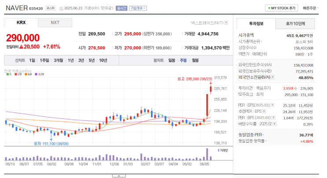Click the 시가총액 value 45조 9,467억원
This screenshot has width=327, height=178.
point(300,36)
